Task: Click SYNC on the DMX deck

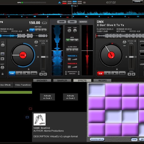Action: point(122,73)
